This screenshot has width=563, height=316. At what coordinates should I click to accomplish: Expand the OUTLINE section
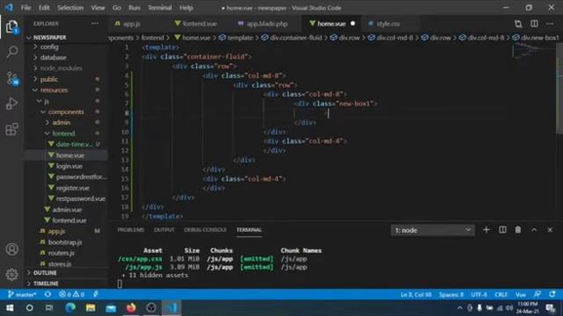click(45, 273)
